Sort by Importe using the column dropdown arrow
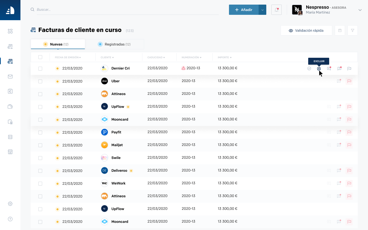368x230 pixels. [231, 57]
